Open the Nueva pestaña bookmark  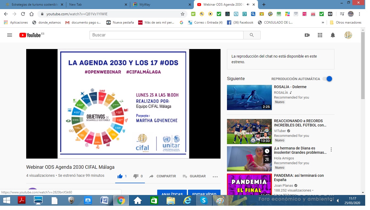(120, 22)
